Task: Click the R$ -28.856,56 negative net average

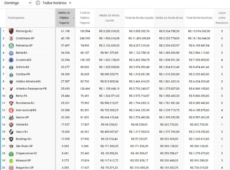Action: (x=109, y=153)
